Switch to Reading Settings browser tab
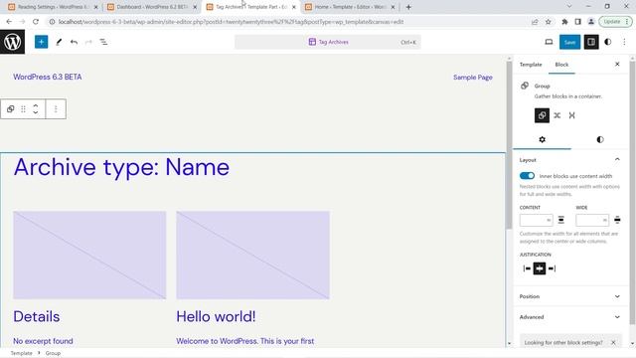 (53, 7)
